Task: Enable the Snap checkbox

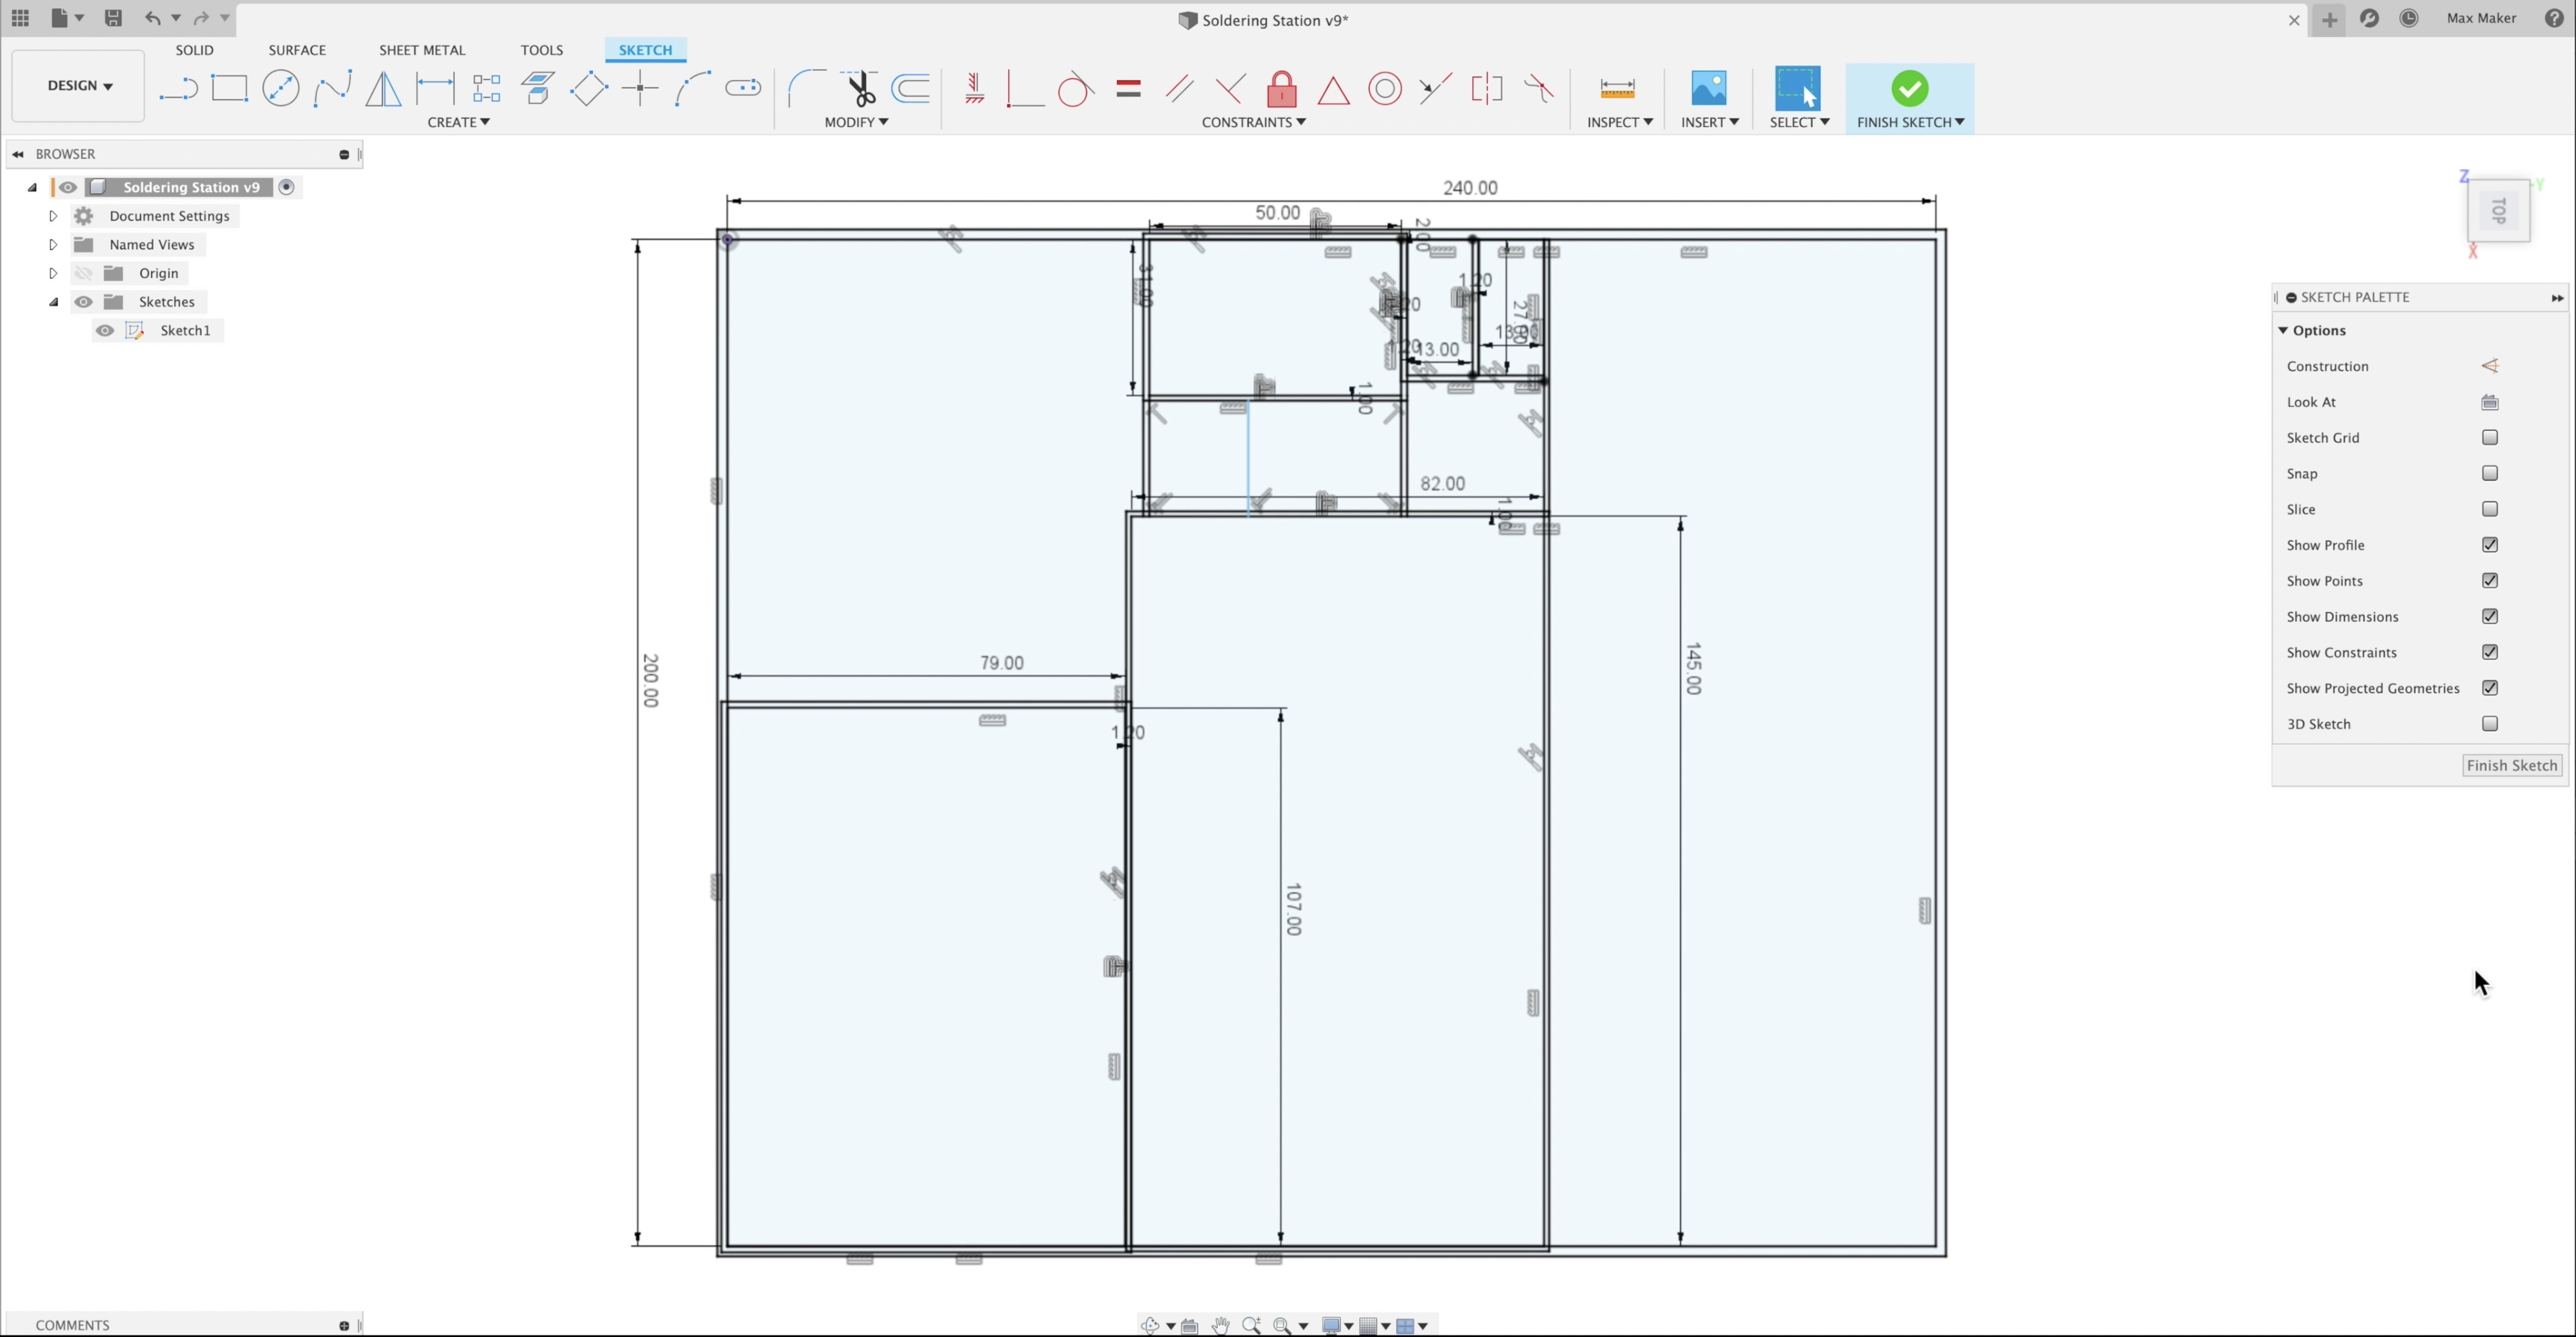Action: (2490, 474)
